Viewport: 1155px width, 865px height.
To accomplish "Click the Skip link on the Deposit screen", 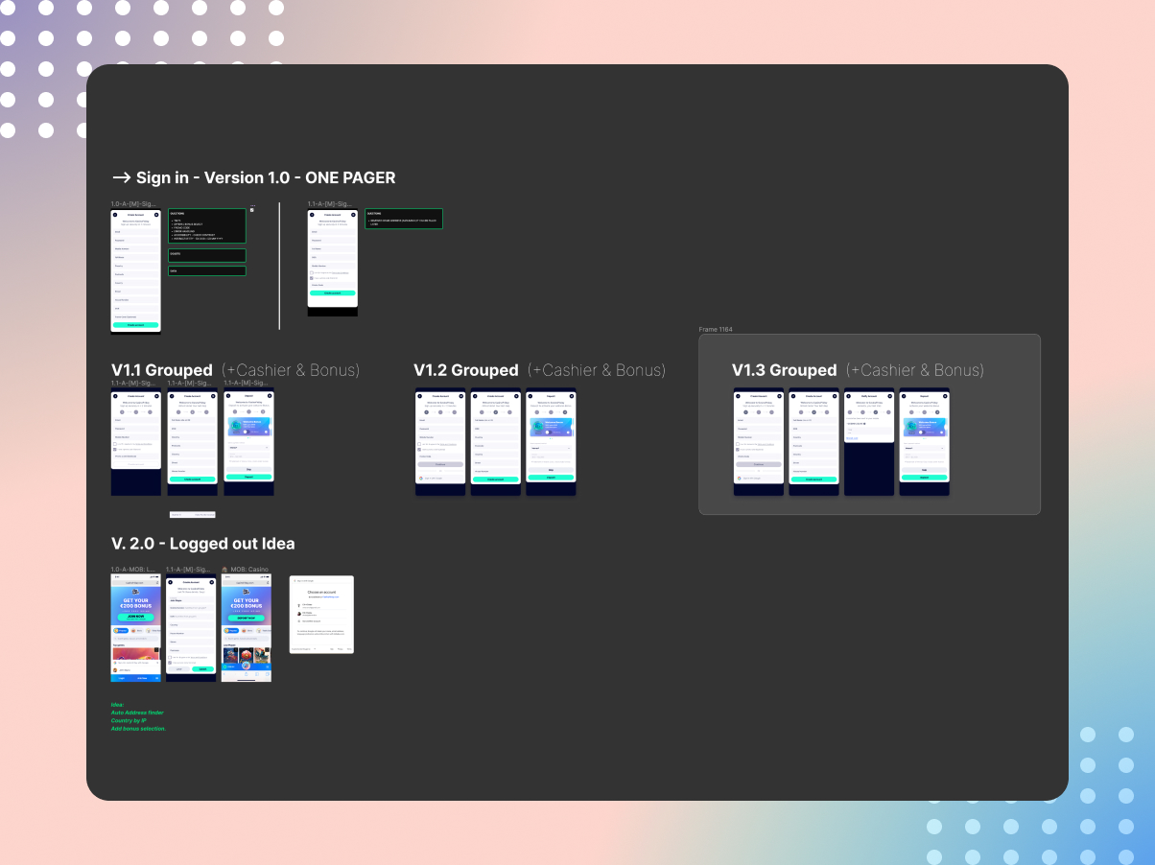I will (248, 469).
